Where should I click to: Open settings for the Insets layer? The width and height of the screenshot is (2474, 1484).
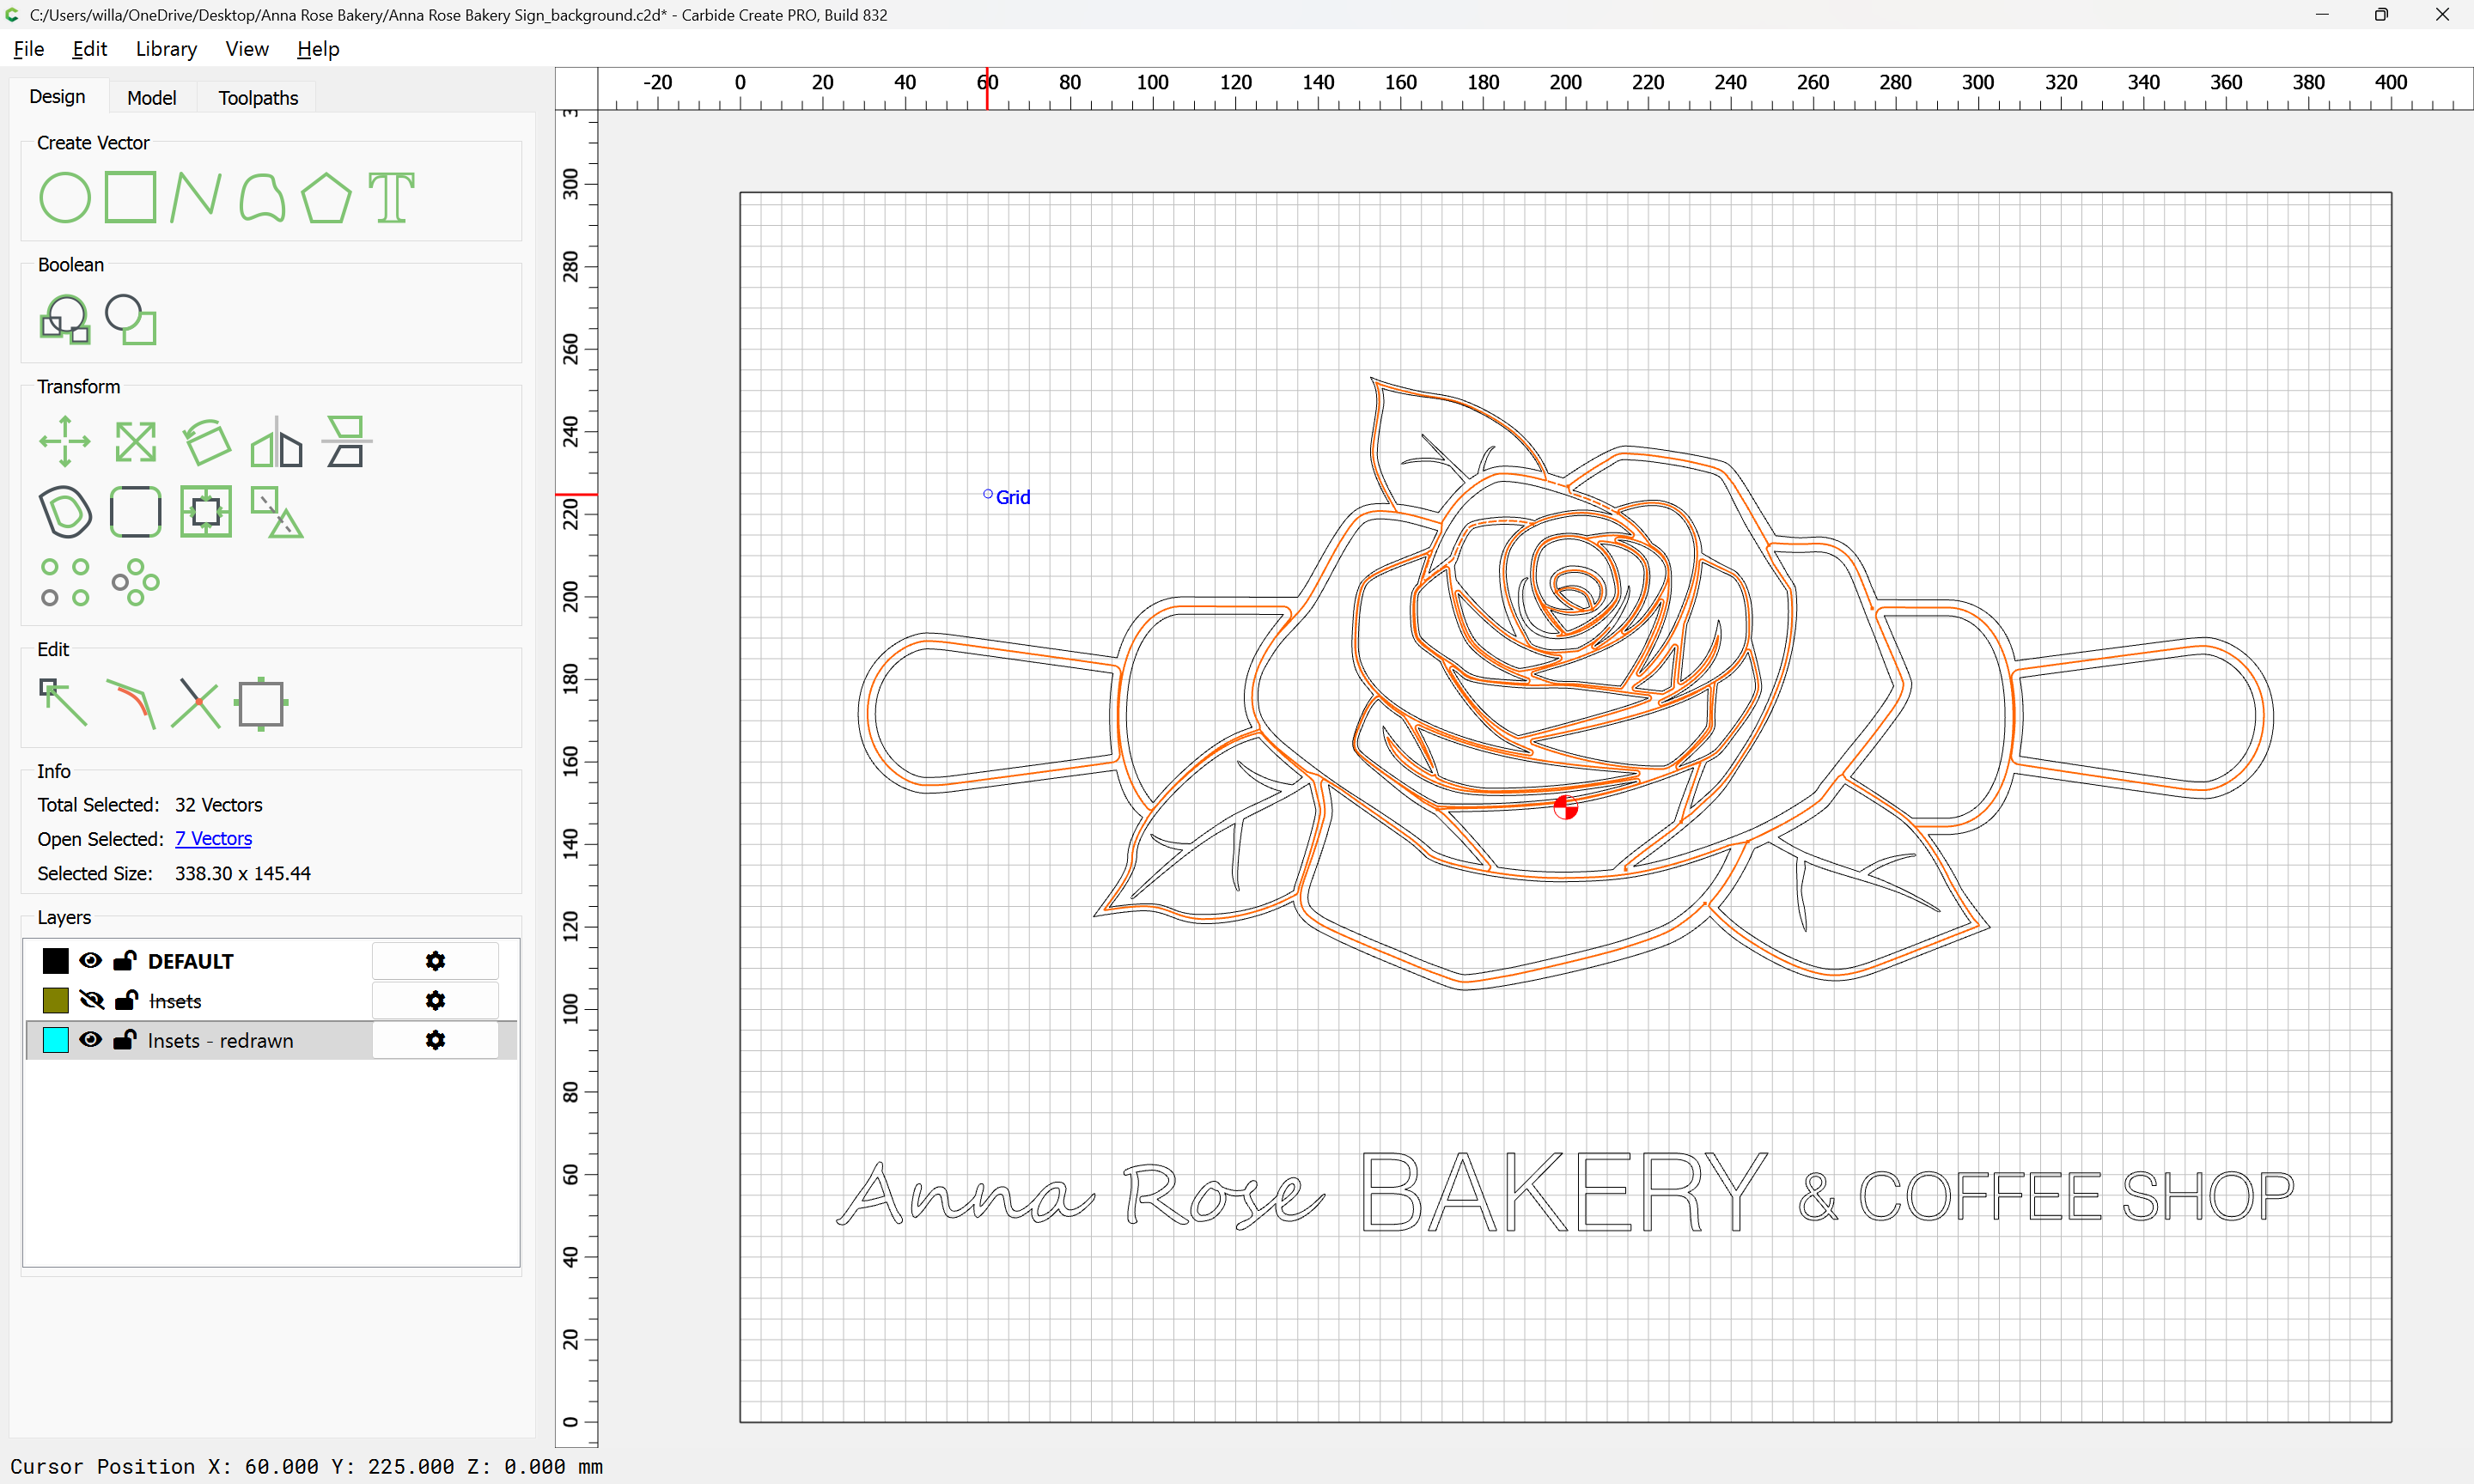(x=435, y=1000)
